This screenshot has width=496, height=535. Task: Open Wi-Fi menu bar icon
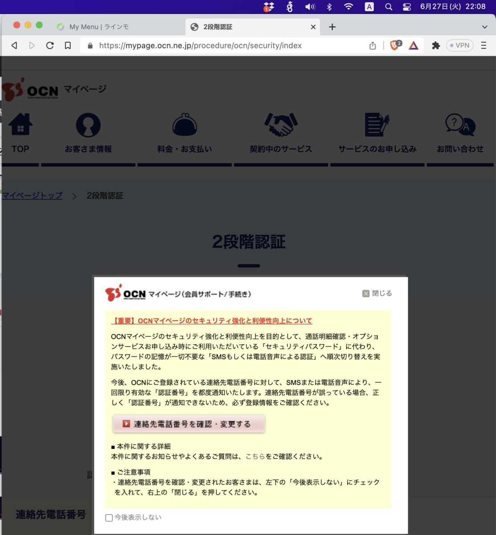point(349,7)
